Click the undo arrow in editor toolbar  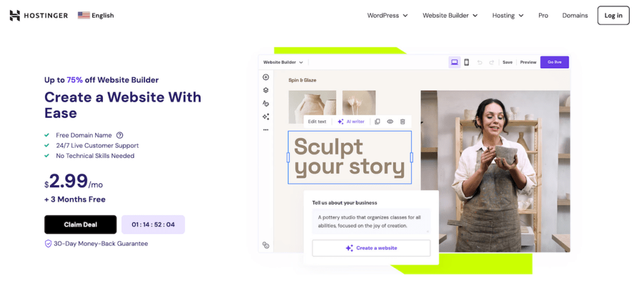pos(480,62)
